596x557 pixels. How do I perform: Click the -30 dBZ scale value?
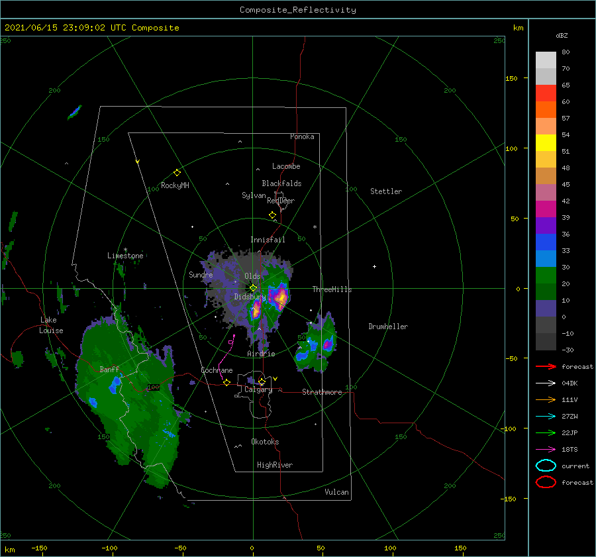(568, 350)
